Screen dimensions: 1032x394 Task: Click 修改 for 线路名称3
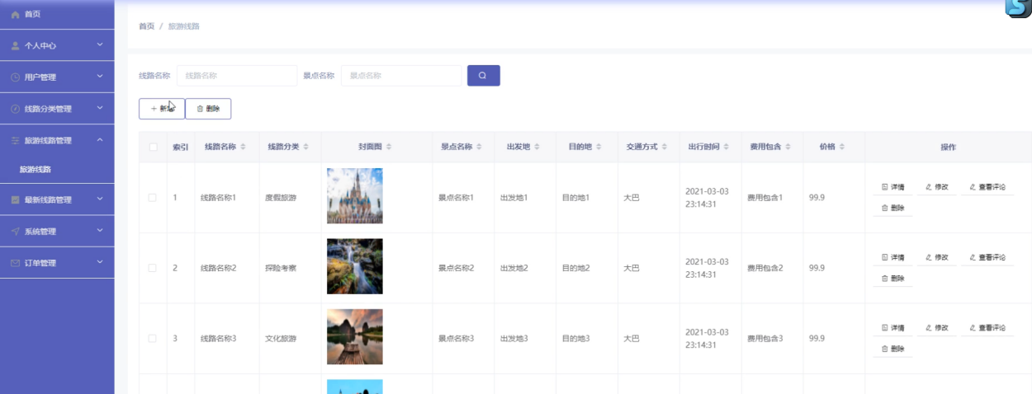[x=937, y=328]
